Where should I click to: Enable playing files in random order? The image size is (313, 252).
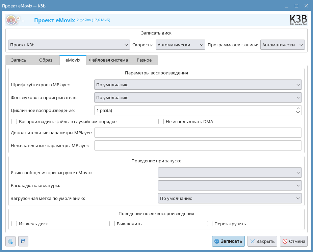pyautogui.click(x=14, y=121)
